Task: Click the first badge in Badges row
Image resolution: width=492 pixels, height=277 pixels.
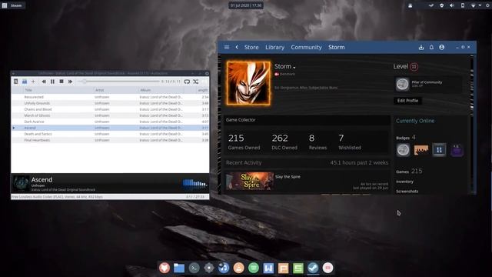Action: click(x=403, y=150)
